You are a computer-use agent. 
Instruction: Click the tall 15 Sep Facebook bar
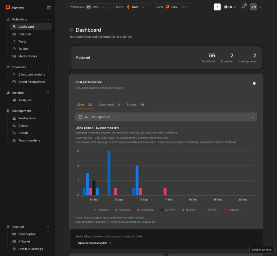pyautogui.click(x=109, y=173)
